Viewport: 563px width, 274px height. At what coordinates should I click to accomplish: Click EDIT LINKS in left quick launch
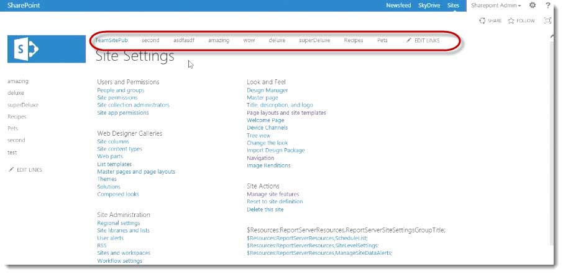(25, 170)
